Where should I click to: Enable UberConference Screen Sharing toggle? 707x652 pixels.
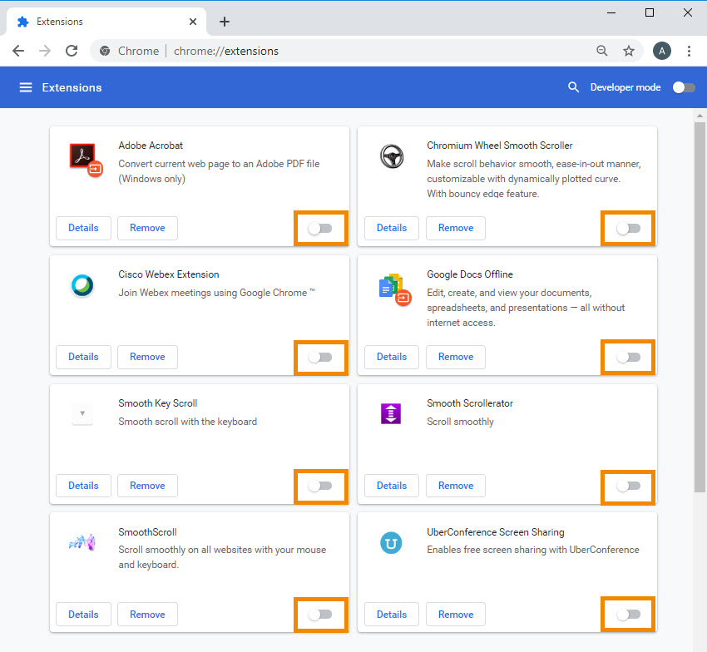(628, 615)
